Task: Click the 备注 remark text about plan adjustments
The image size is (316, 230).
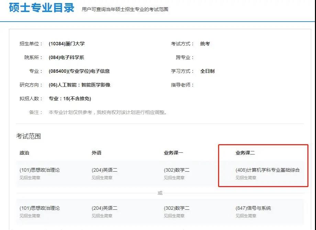Action: [x=108, y=112]
